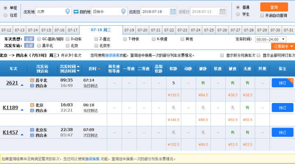Click the 出发时间 ascending sort arrow
295x164 pixels.
[x=79, y=66]
